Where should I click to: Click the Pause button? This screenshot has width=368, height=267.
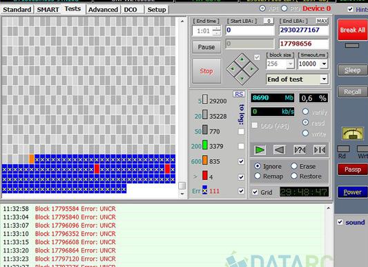coord(206,47)
